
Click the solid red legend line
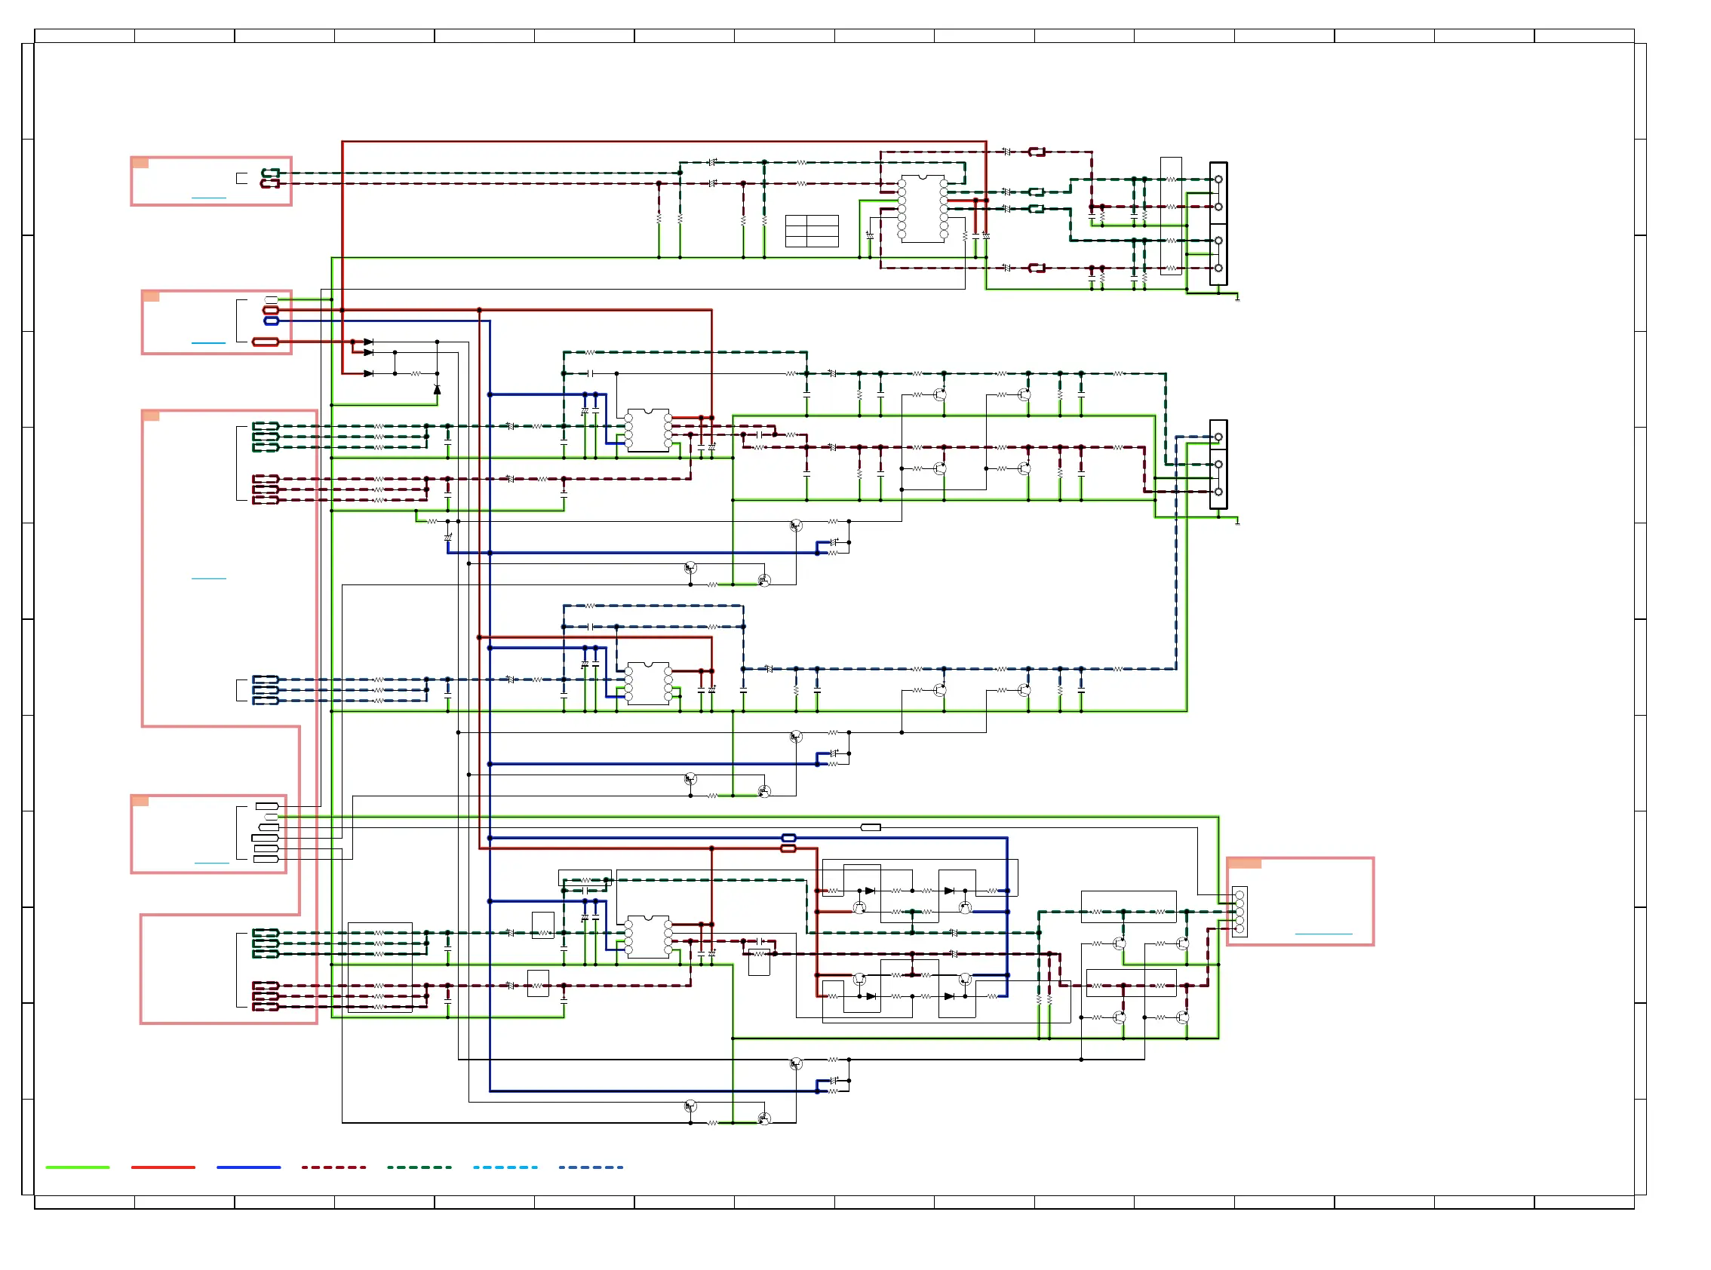163,1167
